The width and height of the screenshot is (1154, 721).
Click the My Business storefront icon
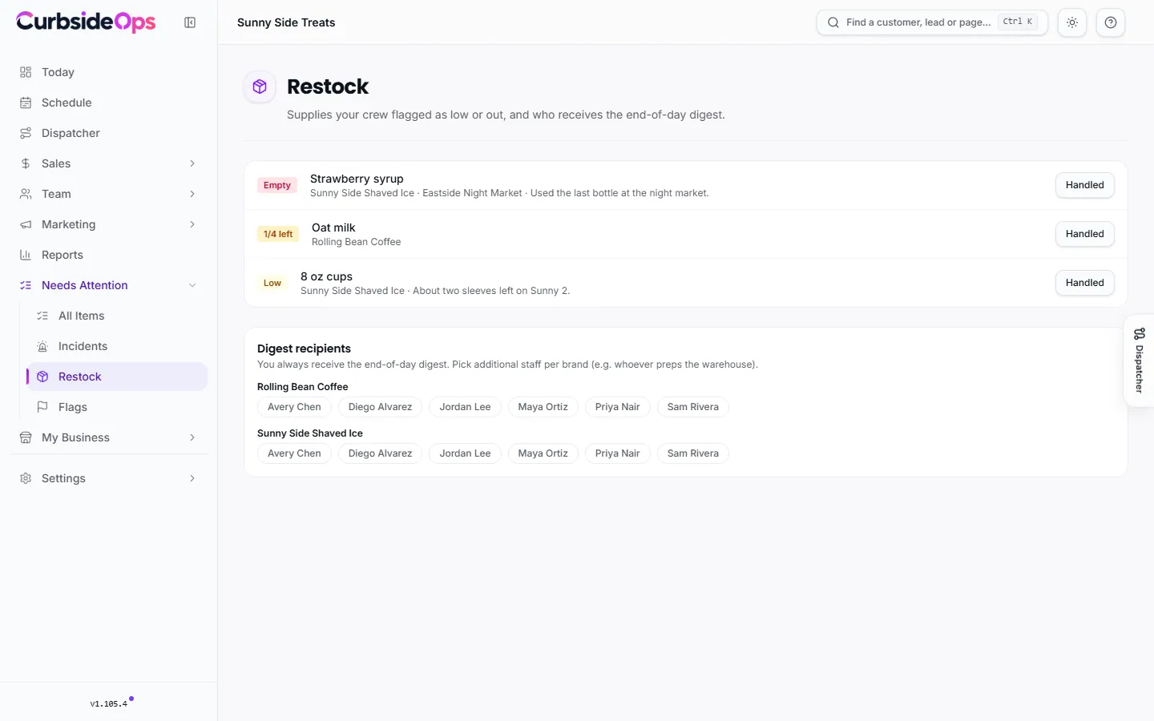[x=26, y=437]
